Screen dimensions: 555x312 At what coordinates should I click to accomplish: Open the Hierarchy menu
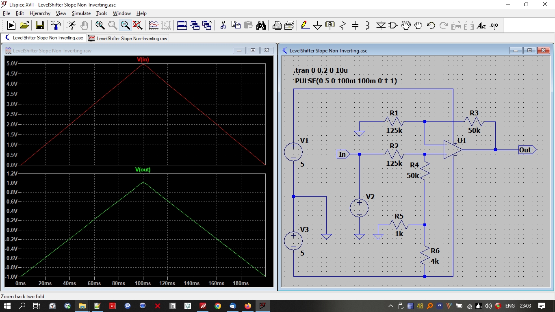pos(40,13)
